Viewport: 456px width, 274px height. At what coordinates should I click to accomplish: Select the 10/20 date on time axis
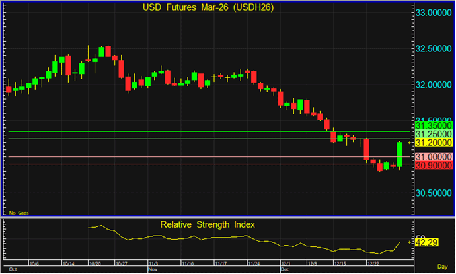pyautogui.click(x=95, y=262)
